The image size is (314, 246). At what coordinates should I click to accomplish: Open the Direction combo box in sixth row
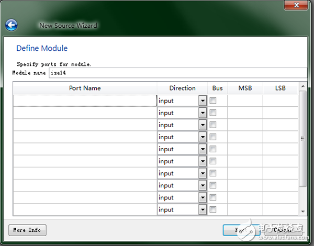203,161
